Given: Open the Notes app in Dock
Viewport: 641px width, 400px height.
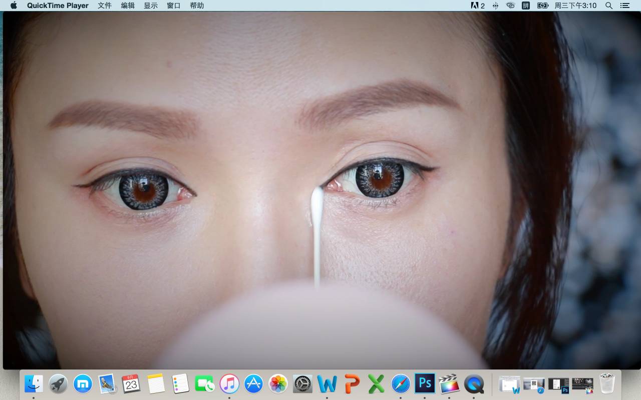Looking at the screenshot, I should tap(156, 384).
